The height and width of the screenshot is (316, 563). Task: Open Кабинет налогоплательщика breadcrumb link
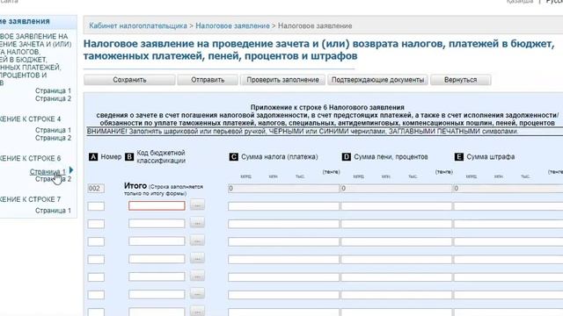[138, 25]
